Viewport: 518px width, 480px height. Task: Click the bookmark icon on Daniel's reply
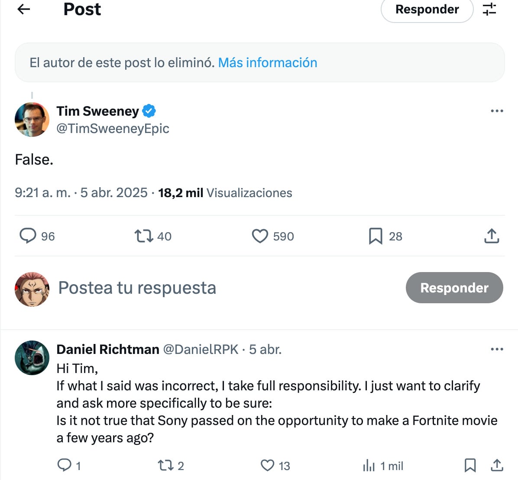pos(470,466)
